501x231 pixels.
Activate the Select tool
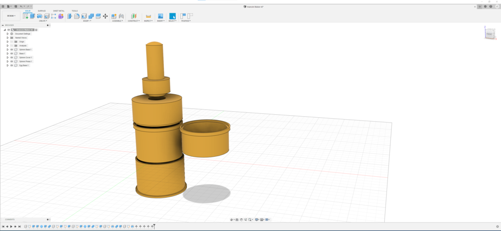pyautogui.click(x=172, y=16)
